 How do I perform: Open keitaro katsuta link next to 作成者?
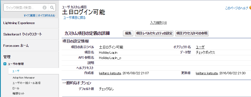point(110,73)
